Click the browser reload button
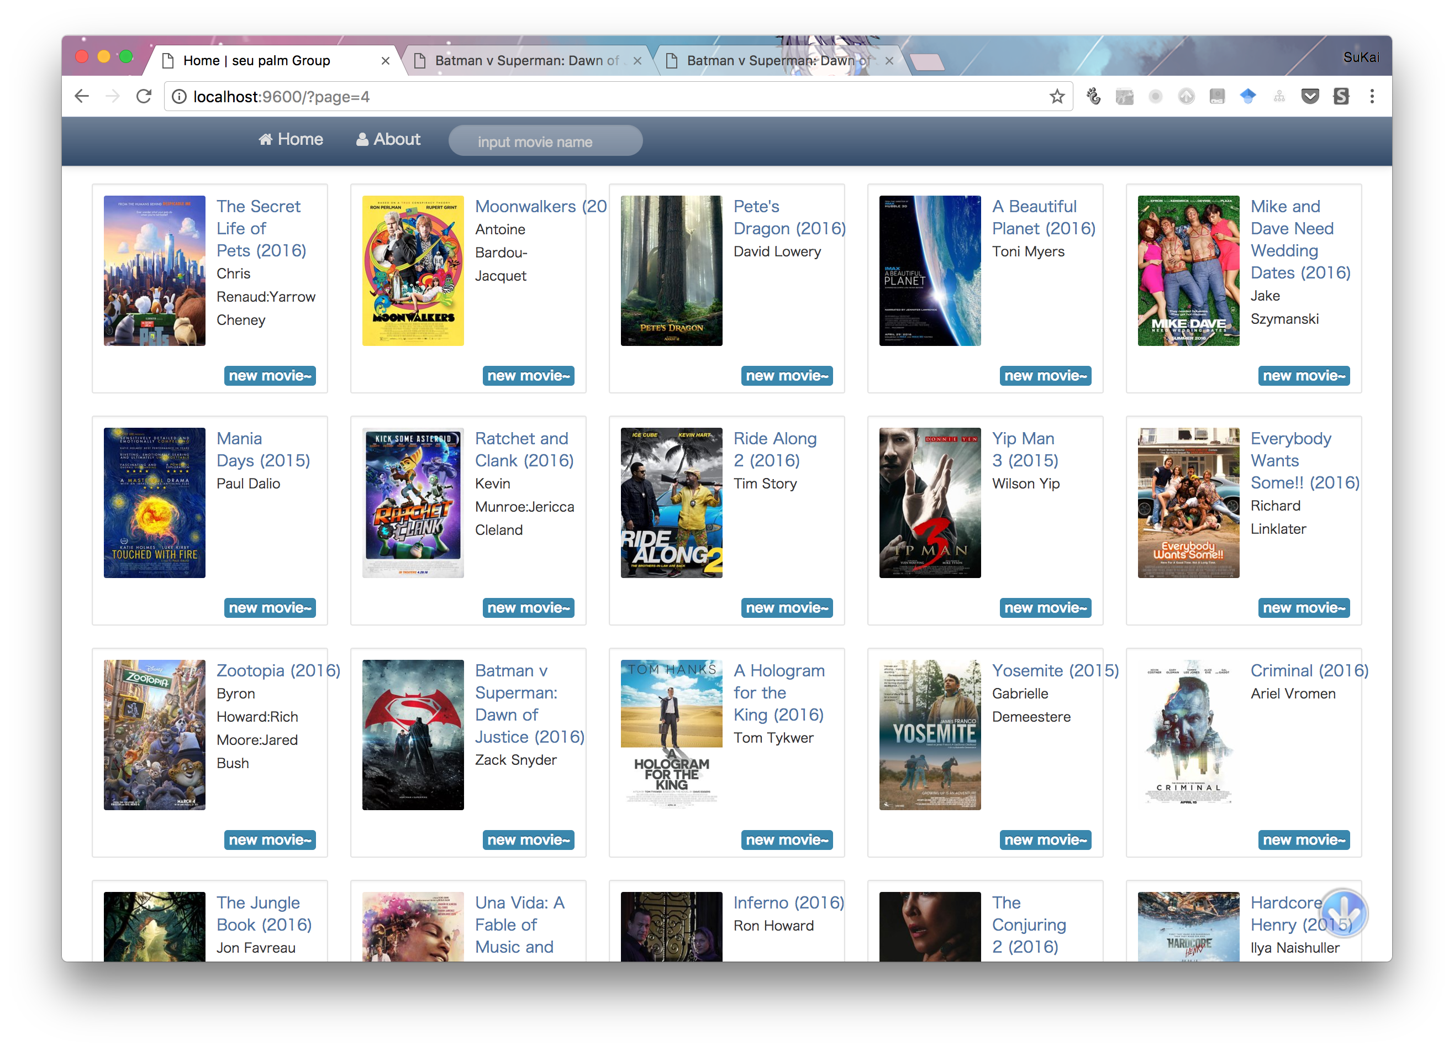 click(144, 97)
